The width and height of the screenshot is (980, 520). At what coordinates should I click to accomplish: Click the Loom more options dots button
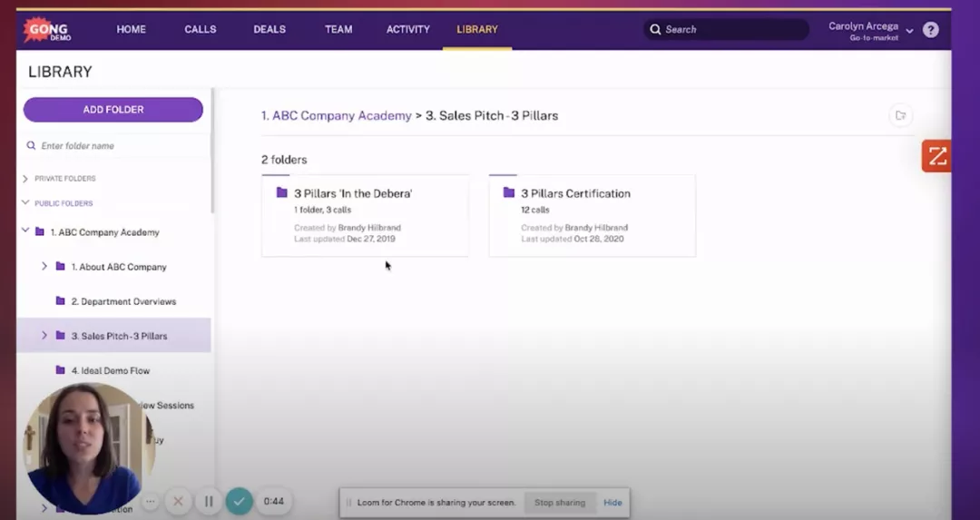[x=150, y=501]
